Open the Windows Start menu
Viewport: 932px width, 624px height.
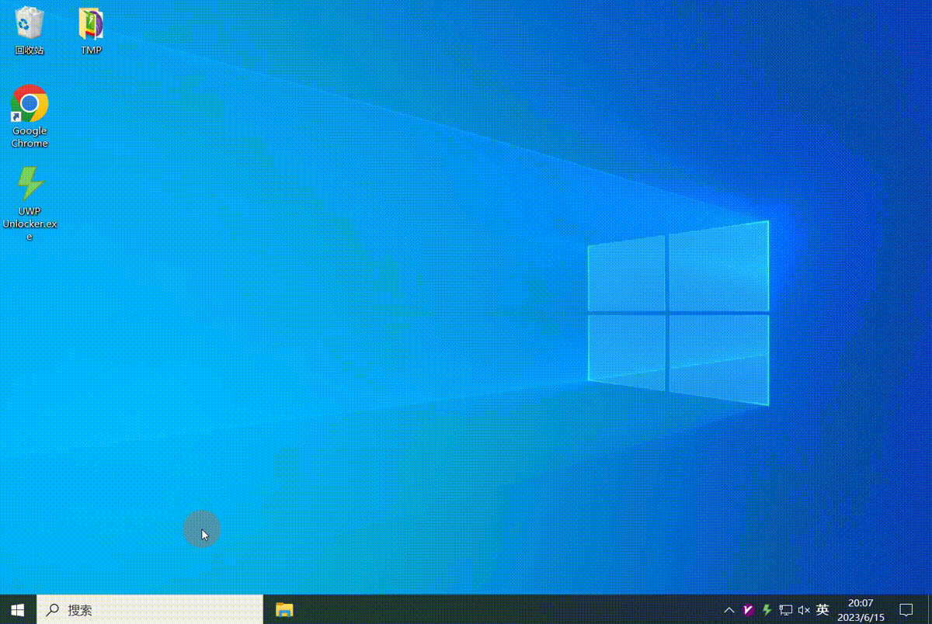[18, 610]
